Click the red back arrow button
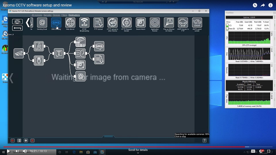 [13, 140]
